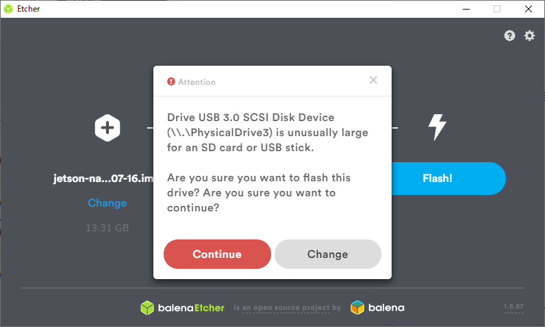
Task: Click the balenaEtcher cube logo
Action: pyautogui.click(x=147, y=308)
